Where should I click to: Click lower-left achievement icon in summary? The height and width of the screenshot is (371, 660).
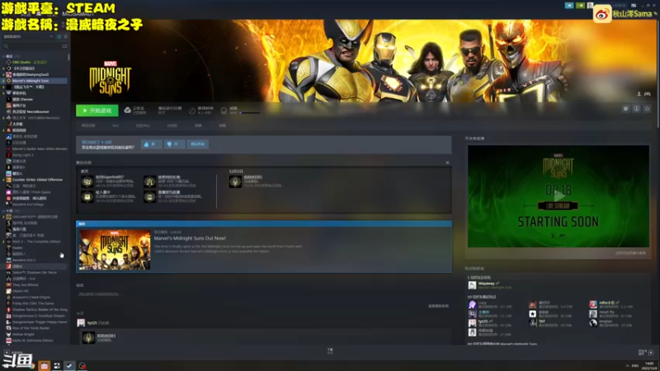coord(87,197)
